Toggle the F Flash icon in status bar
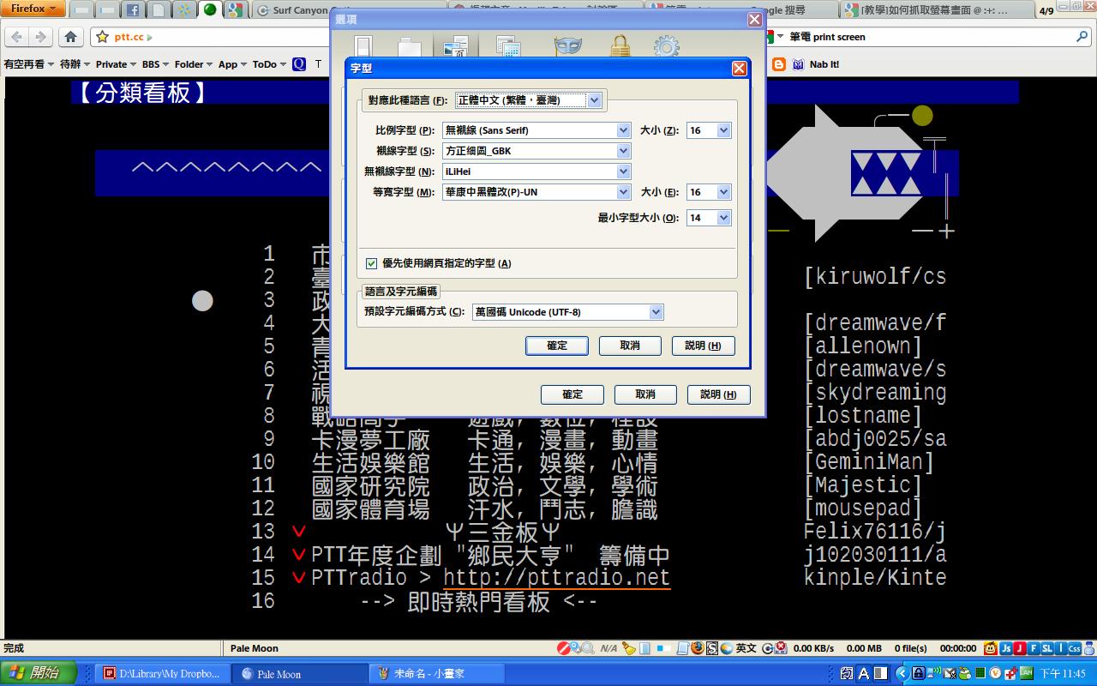This screenshot has width=1097, height=686. pyautogui.click(x=1034, y=648)
